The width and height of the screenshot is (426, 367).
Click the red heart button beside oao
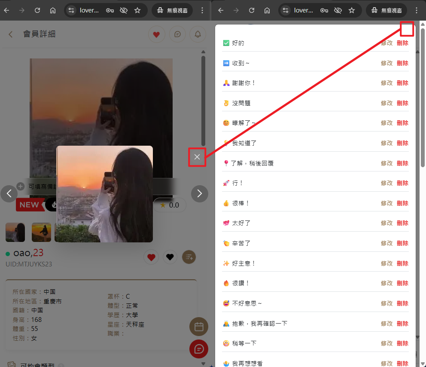tap(151, 257)
